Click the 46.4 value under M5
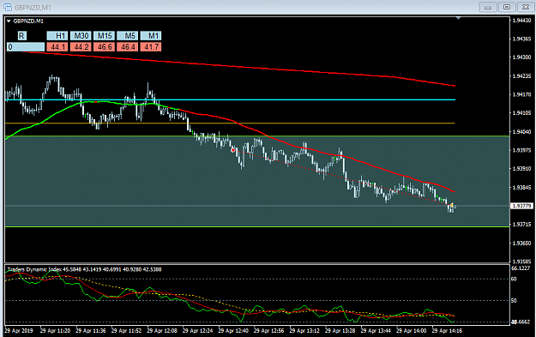The height and width of the screenshot is (337, 536). tap(127, 47)
